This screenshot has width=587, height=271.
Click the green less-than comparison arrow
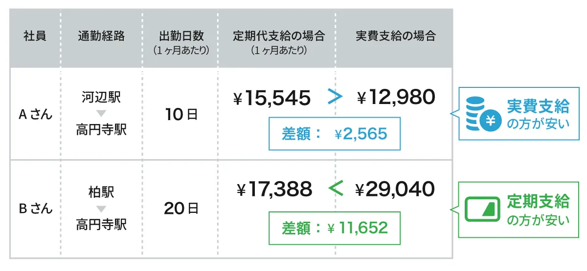[x=335, y=188]
